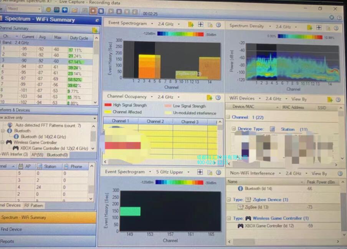This screenshot has width=347, height=249.
Task: Click yellow export icon in Channel Occupancy panel
Action: click(x=209, y=97)
